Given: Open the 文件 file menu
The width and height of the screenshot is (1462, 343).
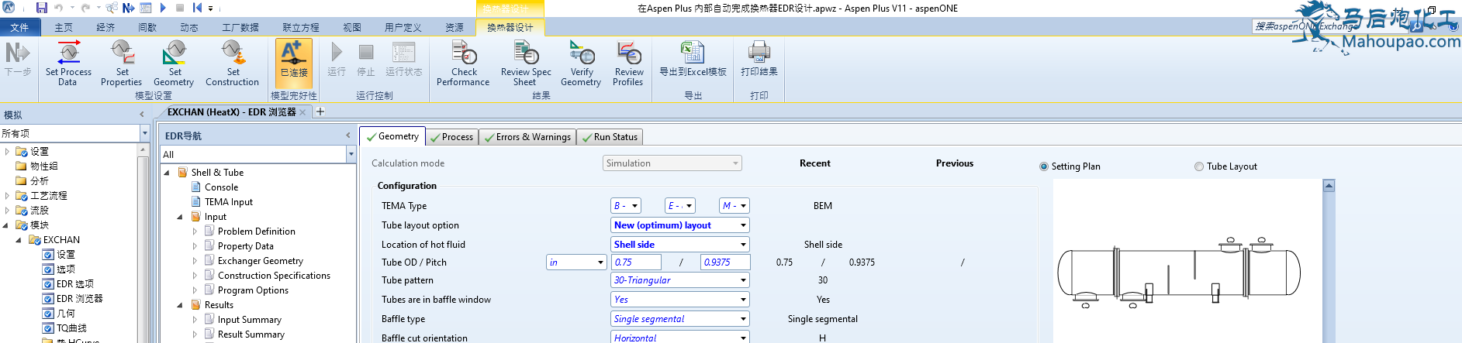Looking at the screenshot, I should [19, 27].
